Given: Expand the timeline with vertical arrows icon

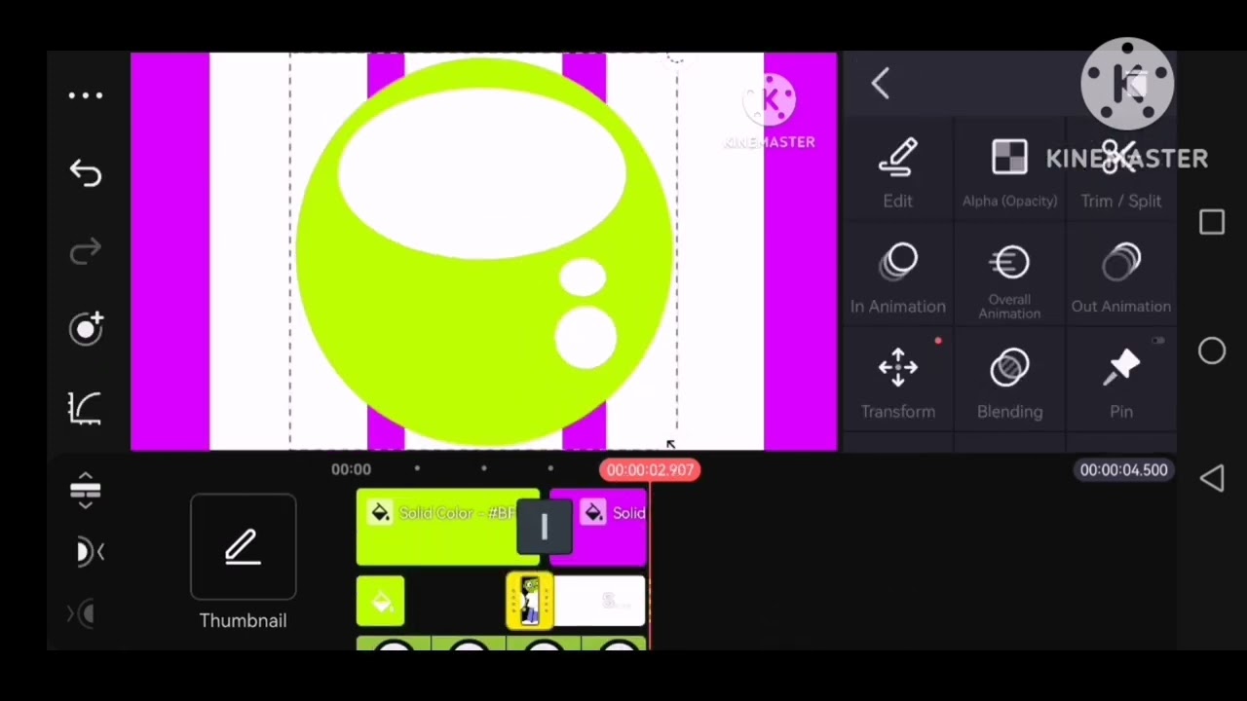Looking at the screenshot, I should coord(86,491).
